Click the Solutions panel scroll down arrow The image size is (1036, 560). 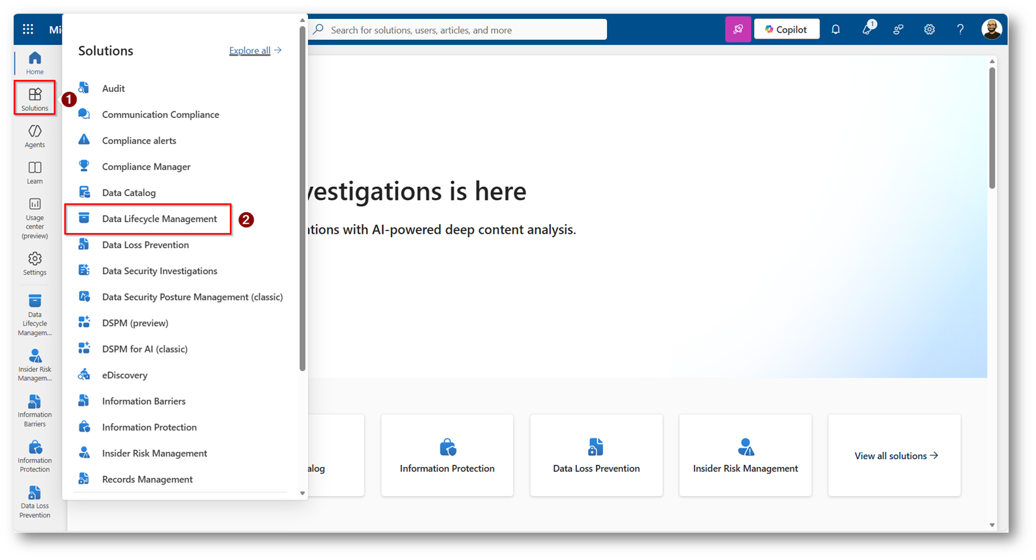[302, 493]
